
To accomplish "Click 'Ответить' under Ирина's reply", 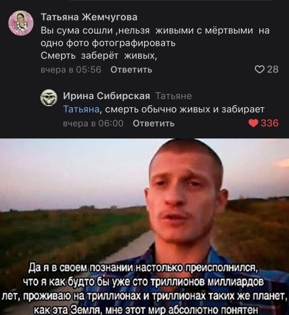I will [x=154, y=123].
